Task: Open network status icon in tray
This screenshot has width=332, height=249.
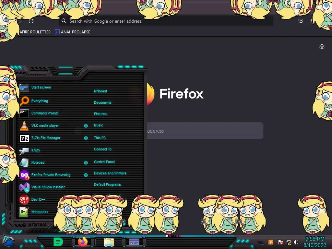Action: coord(288,242)
